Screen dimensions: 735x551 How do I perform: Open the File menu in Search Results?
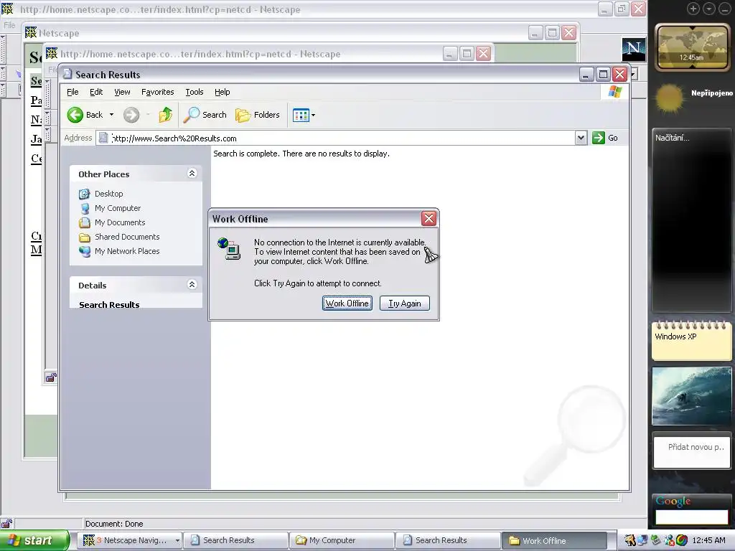tap(72, 92)
